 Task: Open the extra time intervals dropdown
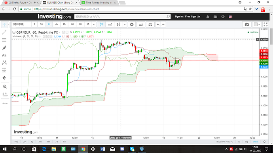(94, 25)
